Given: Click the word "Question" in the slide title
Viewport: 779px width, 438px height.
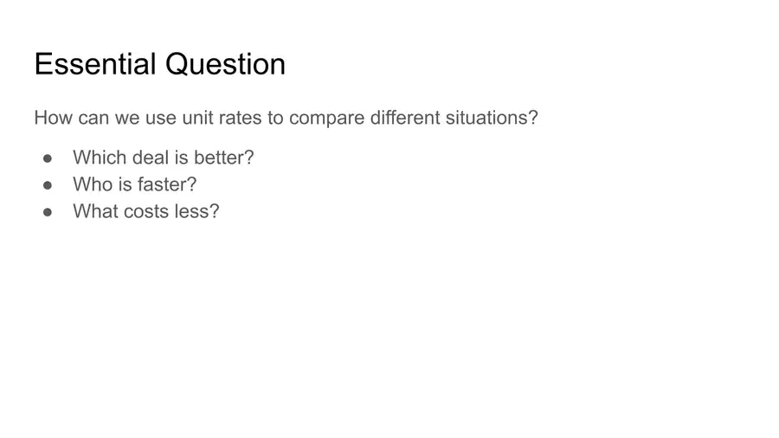Looking at the screenshot, I should [x=226, y=65].
